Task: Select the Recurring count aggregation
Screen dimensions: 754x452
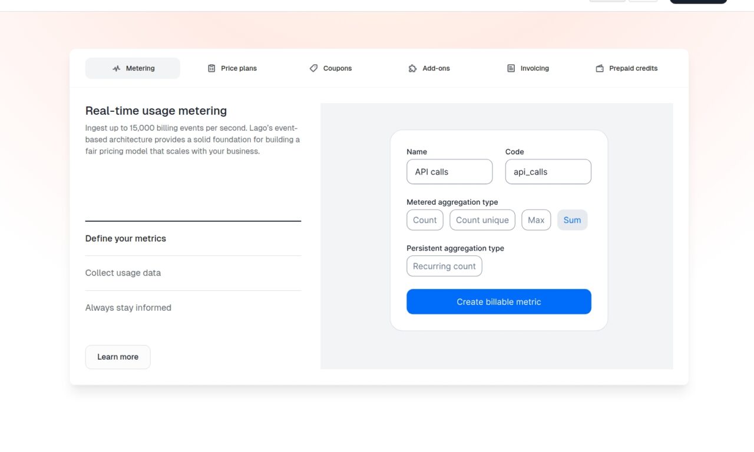Action: coord(444,266)
